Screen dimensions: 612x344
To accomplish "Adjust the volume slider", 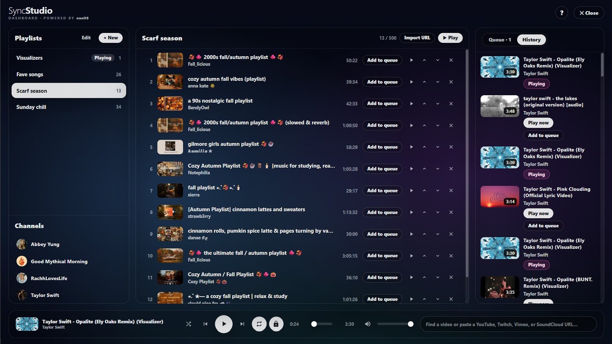I will pos(395,324).
